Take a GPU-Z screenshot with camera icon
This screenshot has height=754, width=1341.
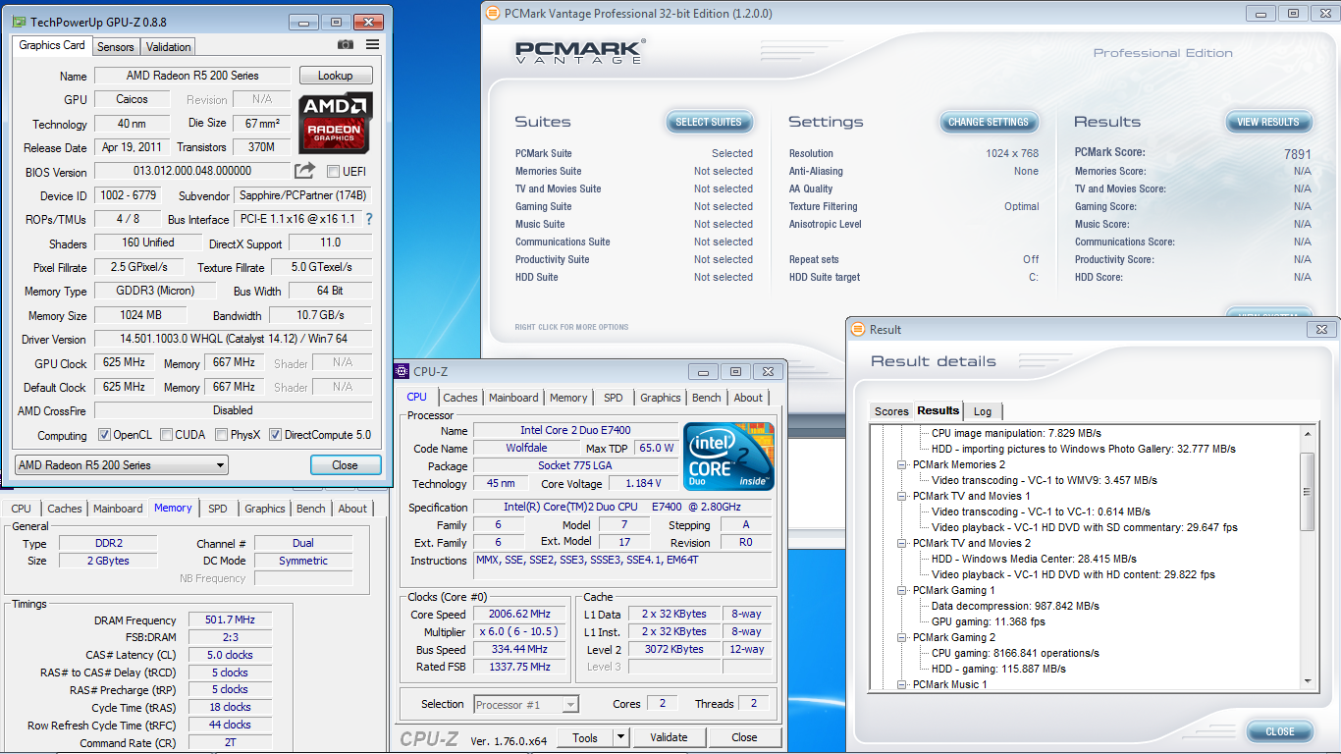tap(346, 44)
